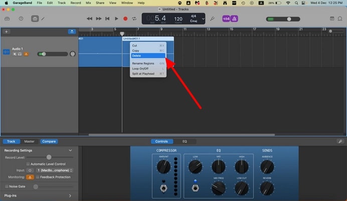
Task: Add a new track with plus button
Action: pos(6,32)
